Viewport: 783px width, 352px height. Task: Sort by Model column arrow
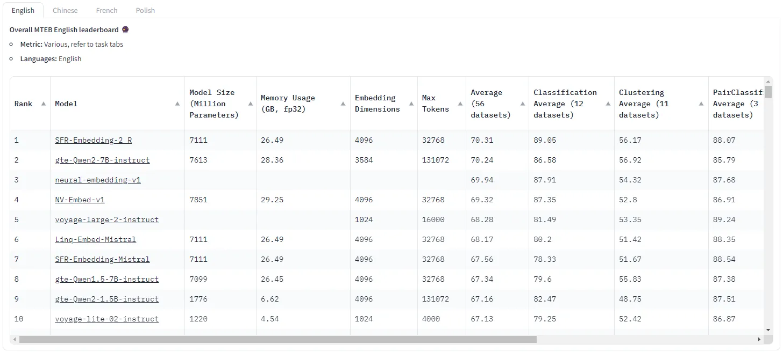pos(177,104)
